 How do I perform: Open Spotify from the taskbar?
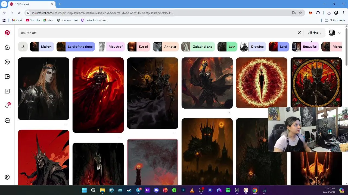point(228,190)
